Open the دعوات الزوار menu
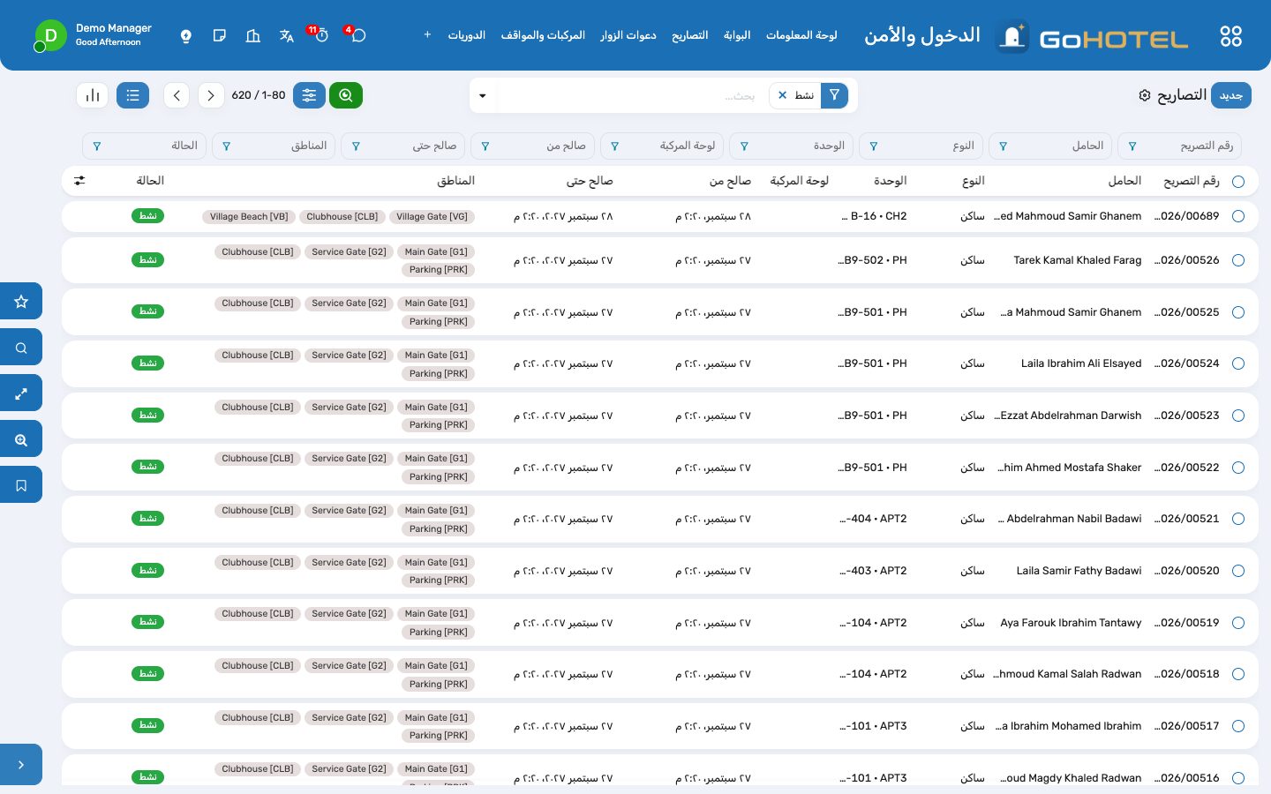Image resolution: width=1271 pixels, height=794 pixels. [x=628, y=35]
